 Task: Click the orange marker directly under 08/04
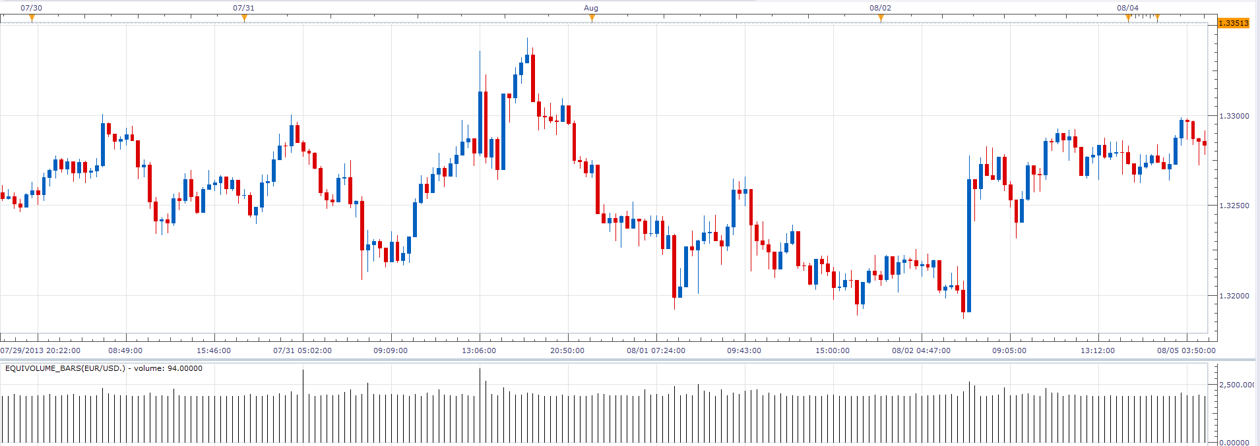click(1128, 18)
